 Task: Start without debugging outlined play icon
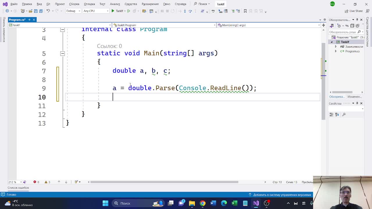(x=129, y=11)
